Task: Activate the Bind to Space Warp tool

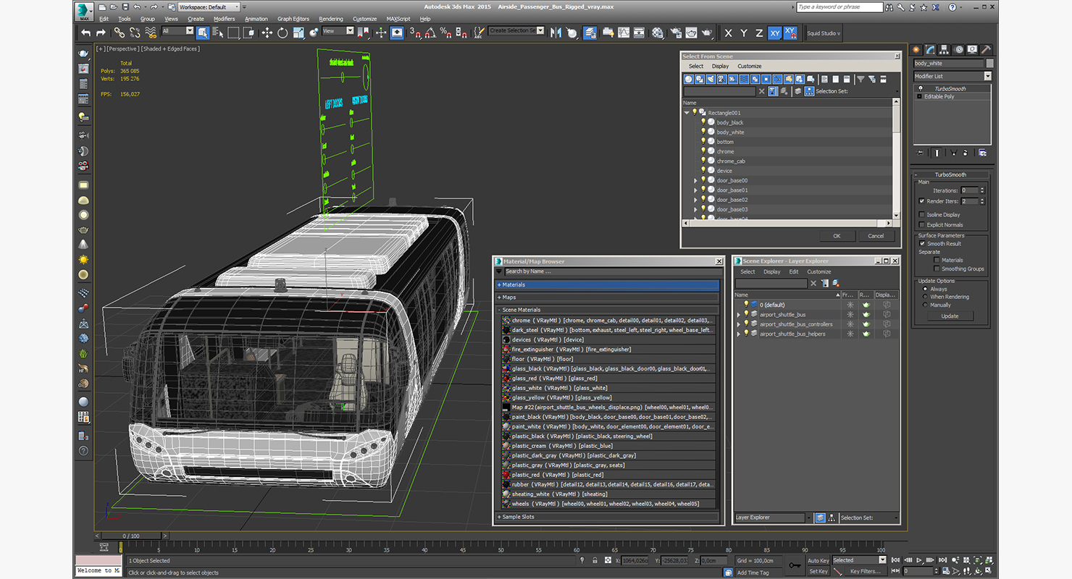Action: point(151,33)
